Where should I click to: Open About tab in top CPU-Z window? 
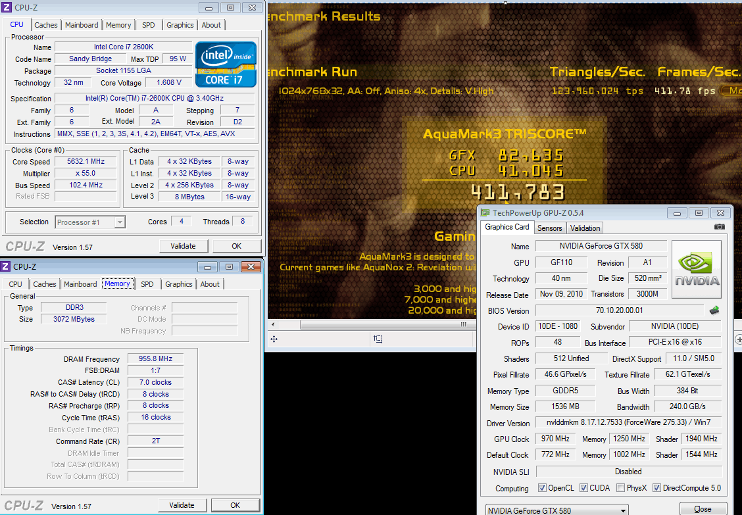[x=211, y=25]
